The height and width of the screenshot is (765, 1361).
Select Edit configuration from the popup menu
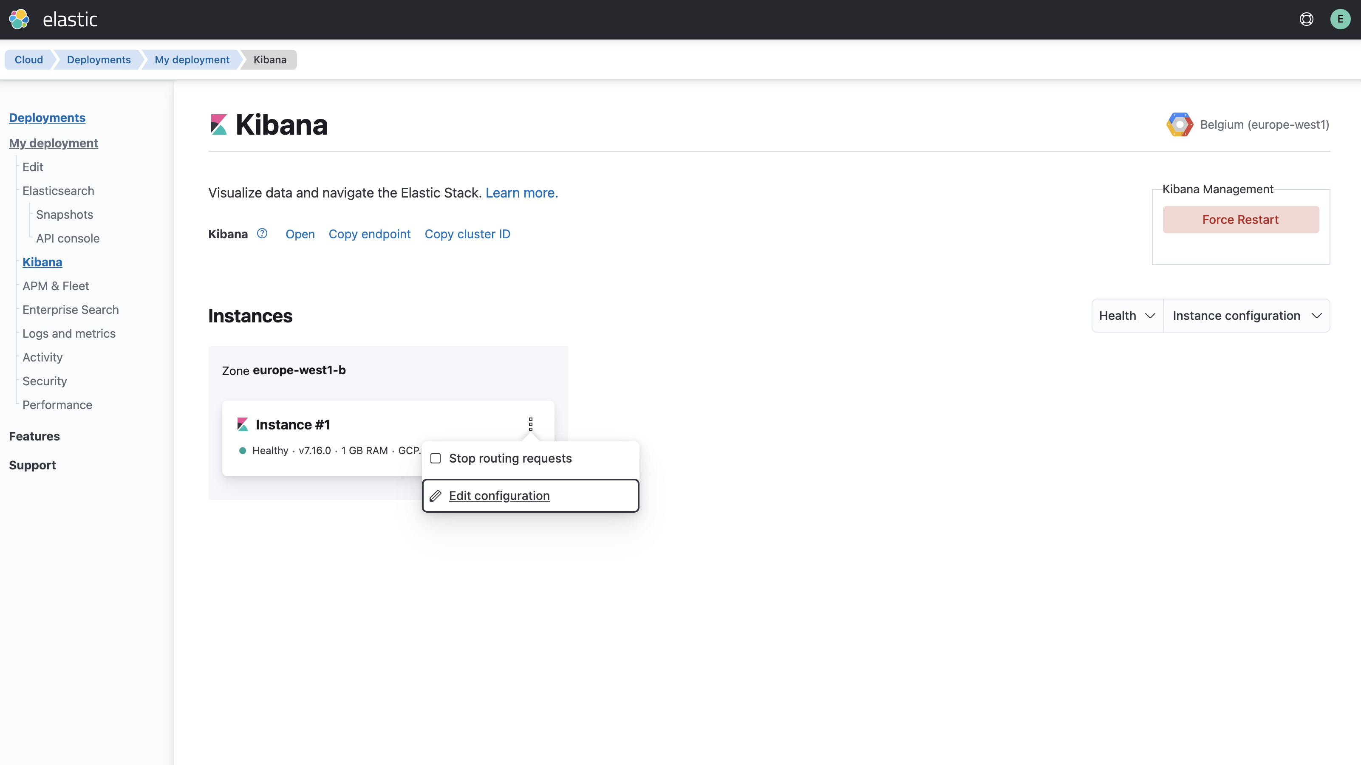(x=530, y=496)
